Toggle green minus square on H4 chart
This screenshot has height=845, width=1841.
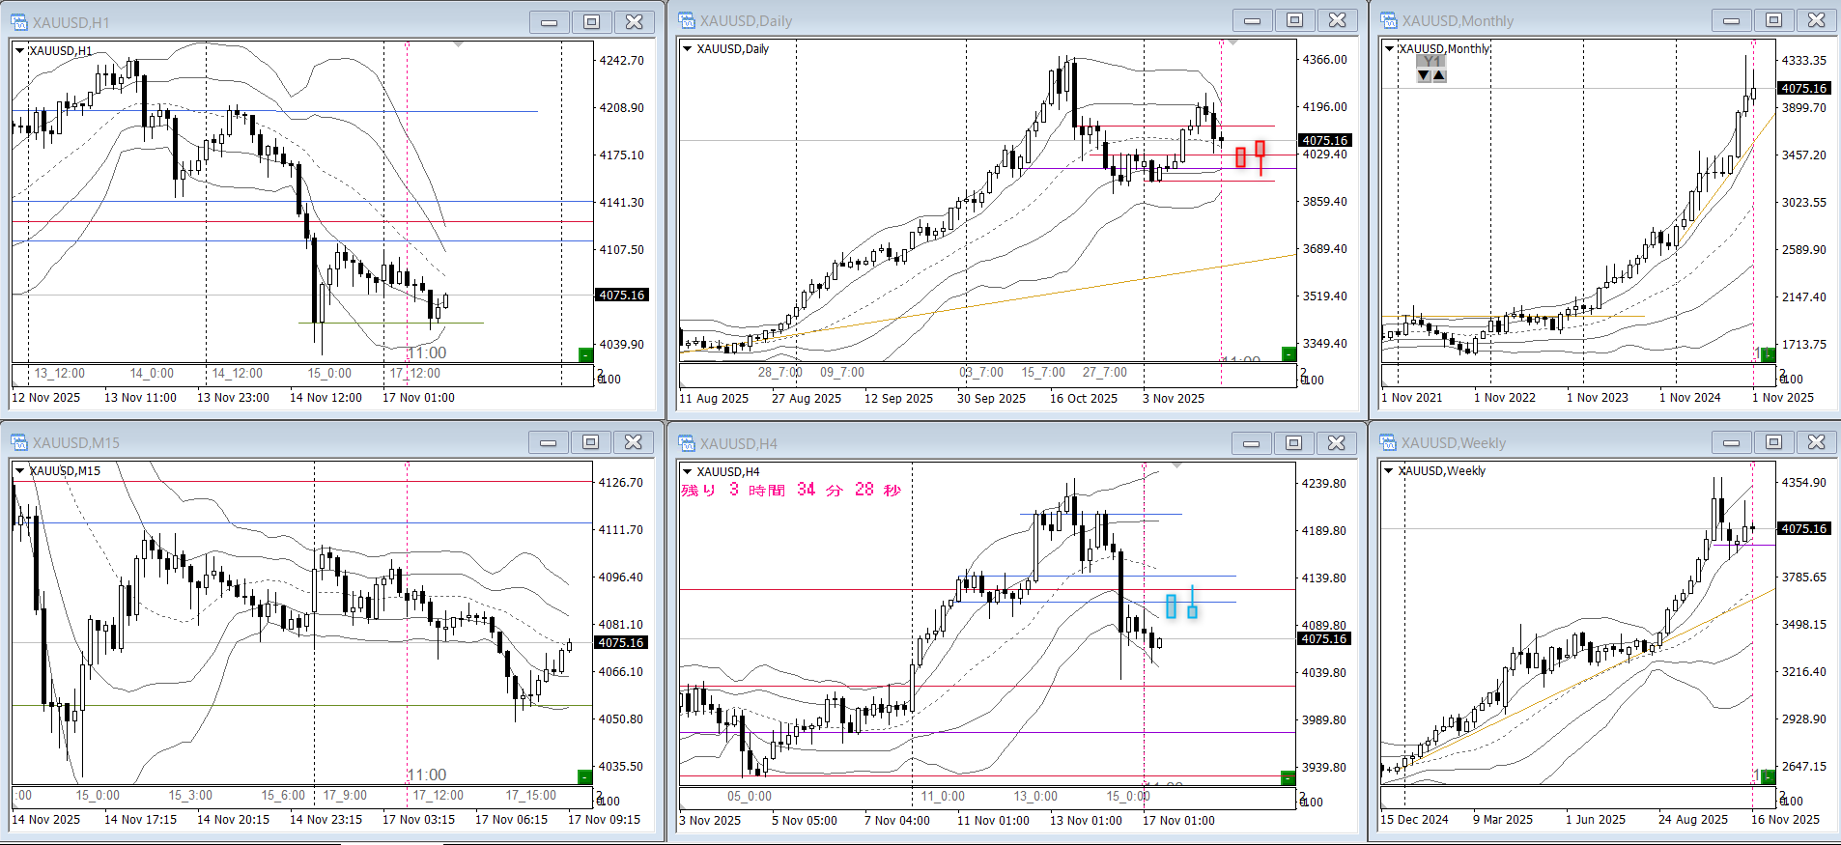click(1288, 777)
